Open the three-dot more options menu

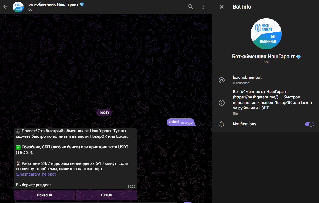point(203,7)
